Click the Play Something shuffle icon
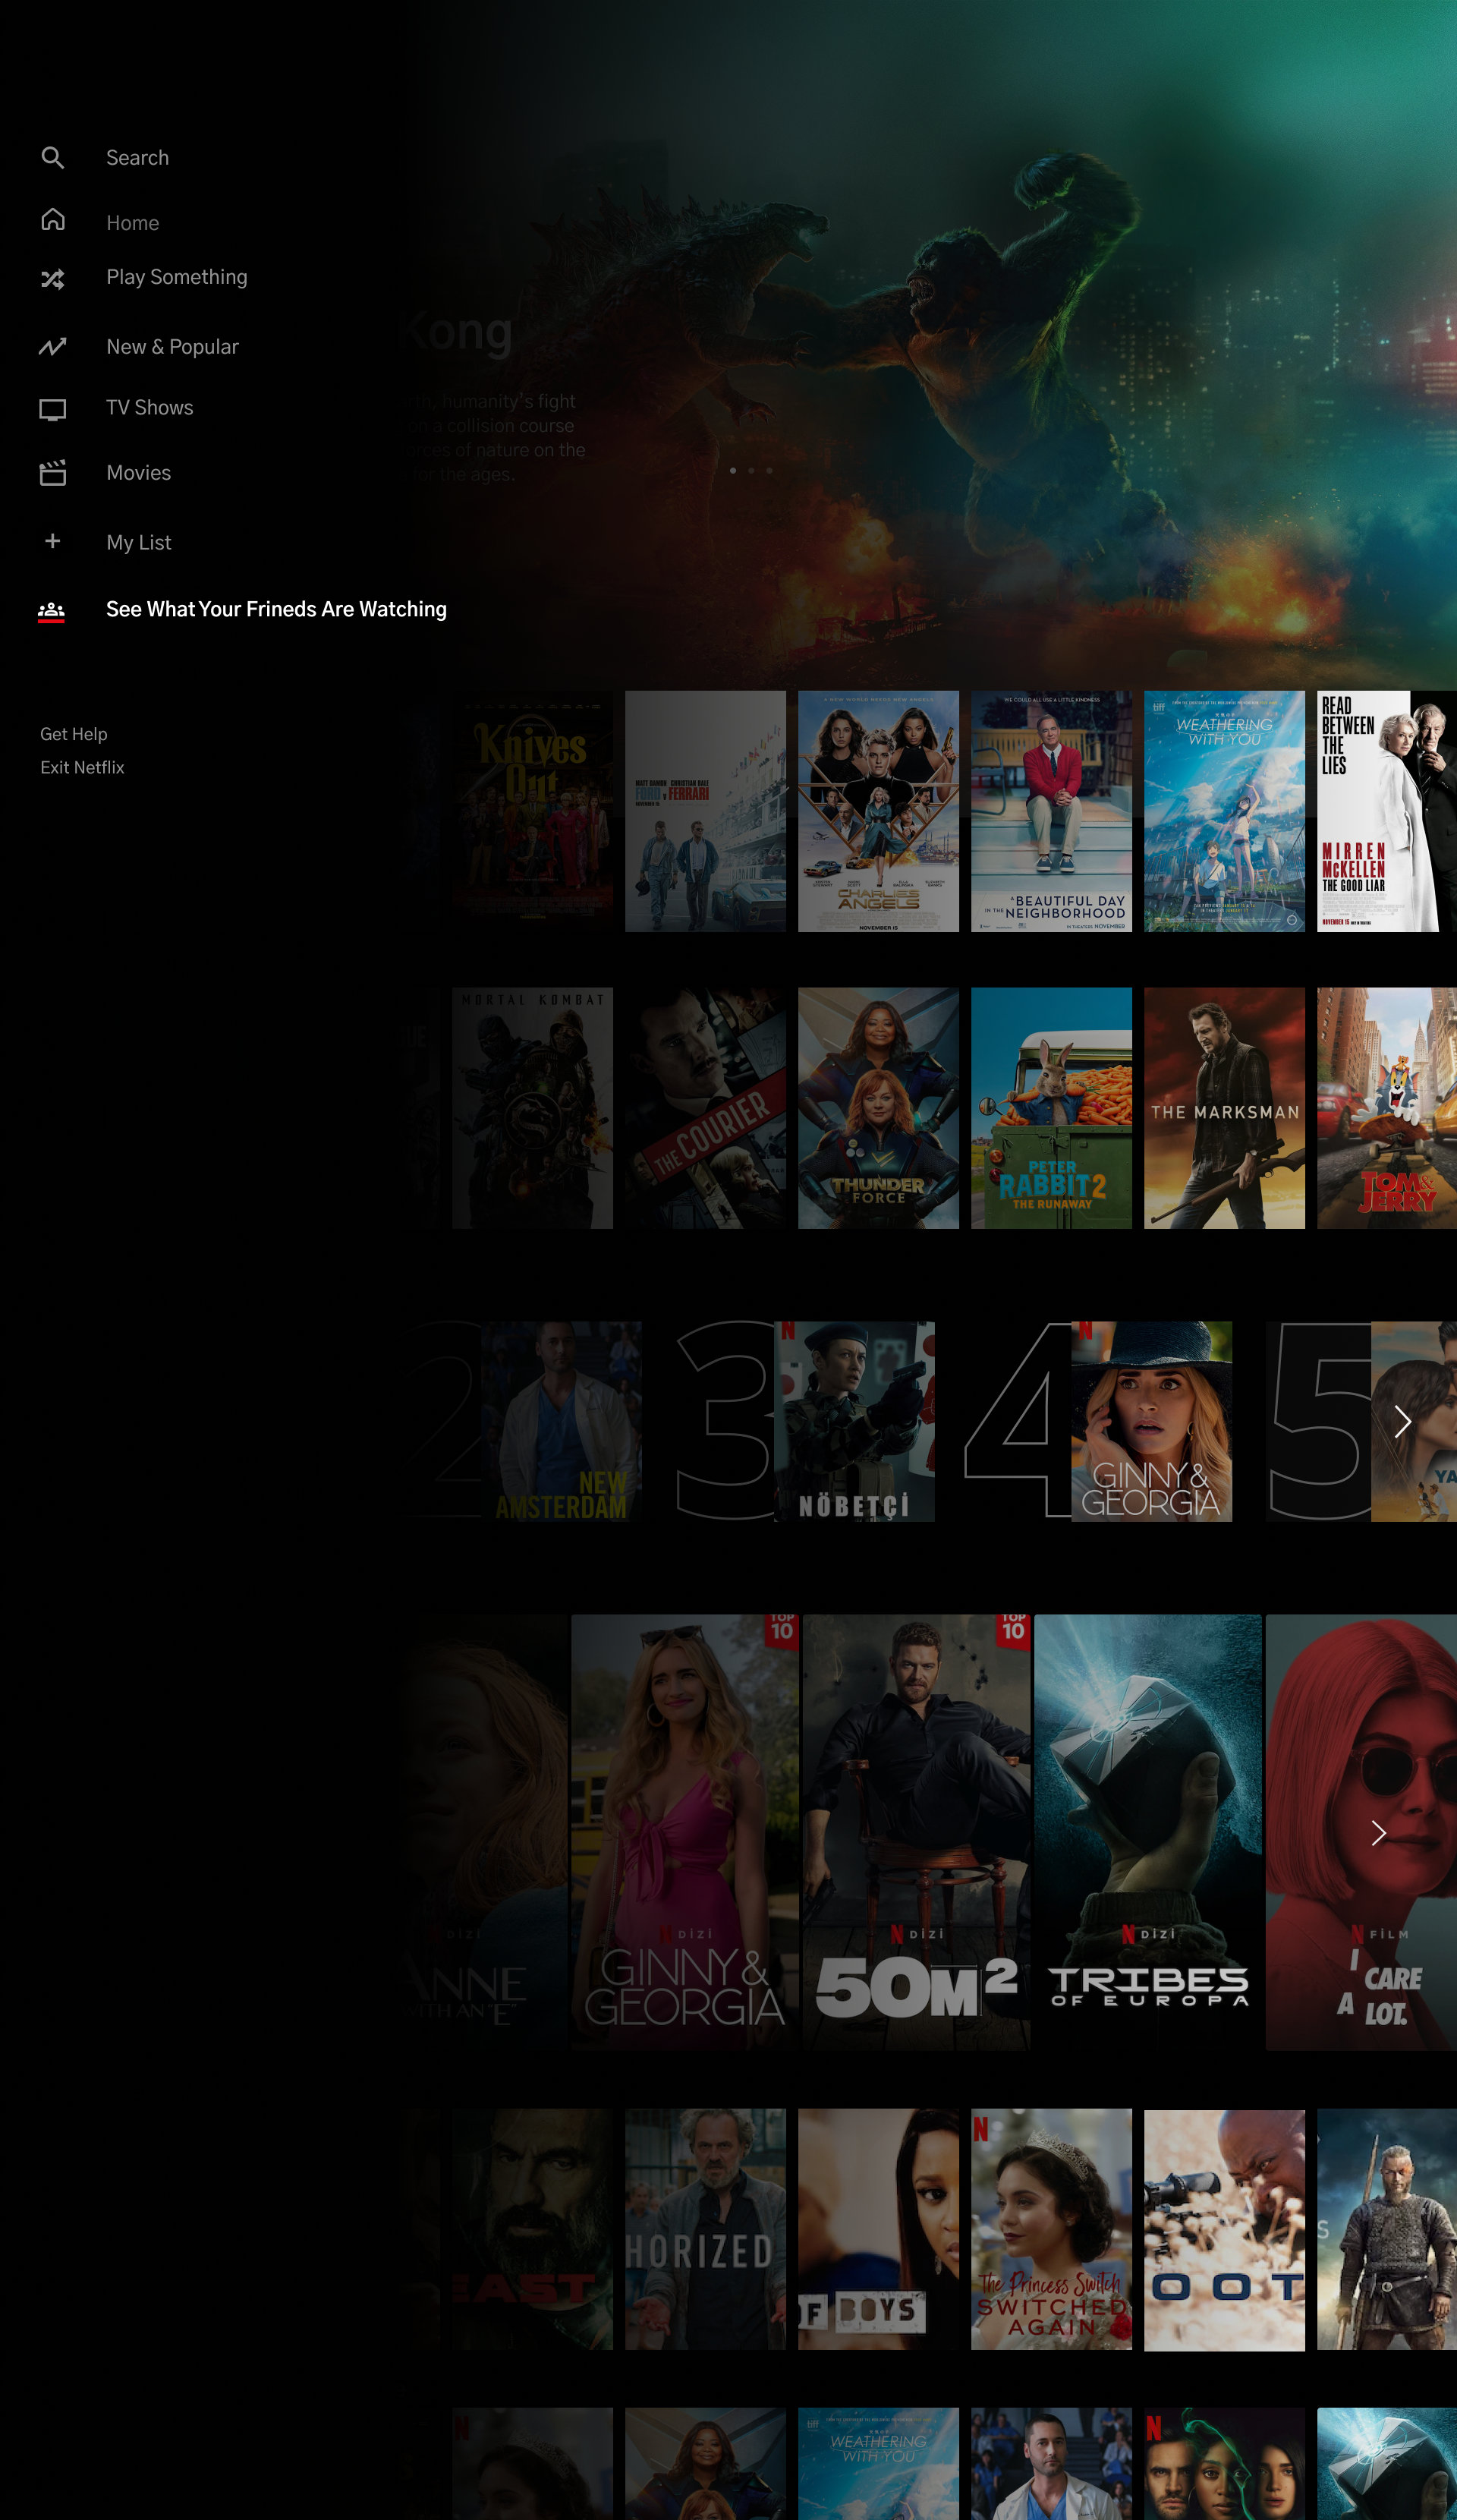The width and height of the screenshot is (1457, 2520). pyautogui.click(x=53, y=279)
